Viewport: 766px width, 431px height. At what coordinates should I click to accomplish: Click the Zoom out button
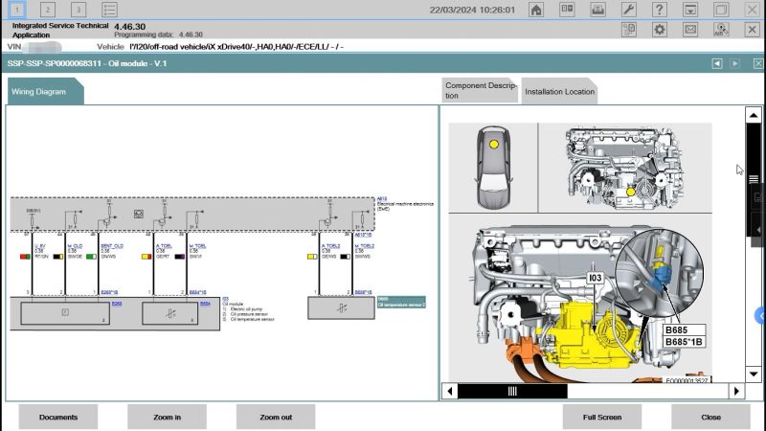(x=276, y=417)
